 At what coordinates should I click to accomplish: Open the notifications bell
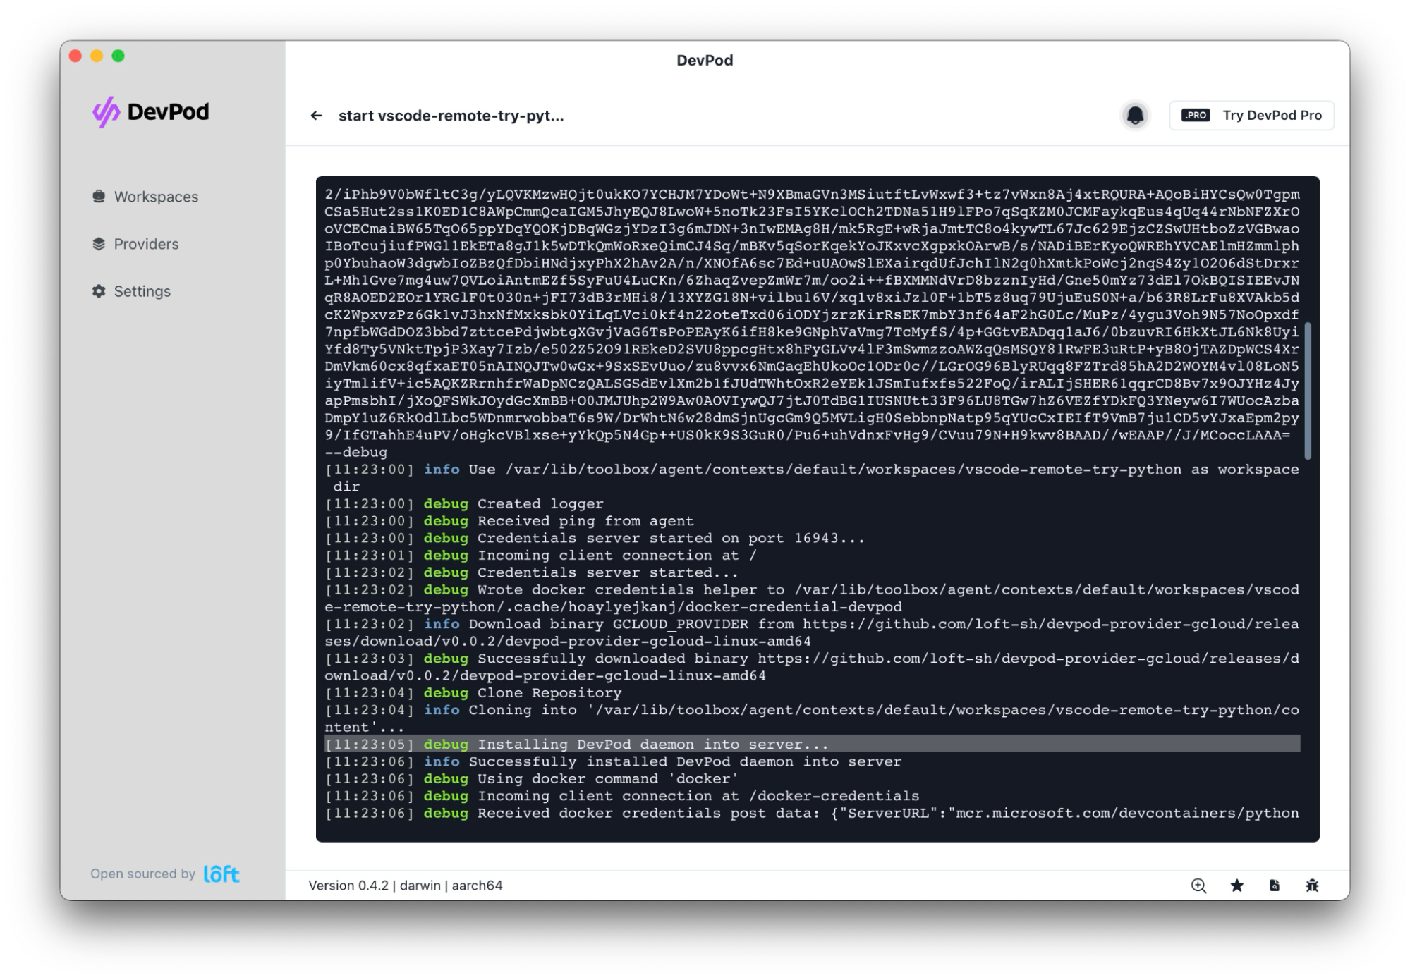click(x=1135, y=116)
